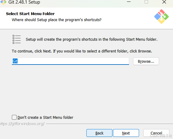The width and height of the screenshot is (173, 139).
Task: Open the Browse... folder dialog
Action: [146, 61]
